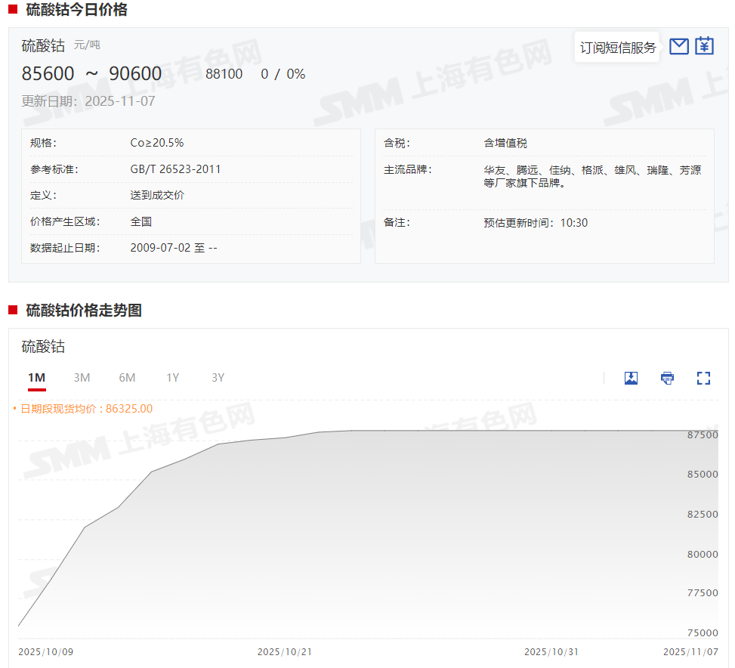Click the chart at 2025/10/21 date label

(284, 651)
